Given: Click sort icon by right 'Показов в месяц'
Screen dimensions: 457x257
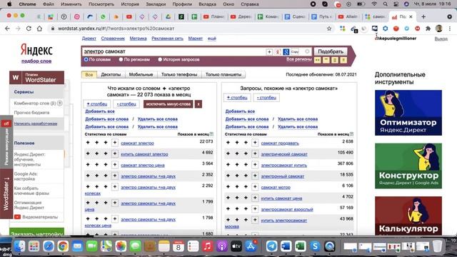Looking at the screenshot, I should [x=351, y=134].
